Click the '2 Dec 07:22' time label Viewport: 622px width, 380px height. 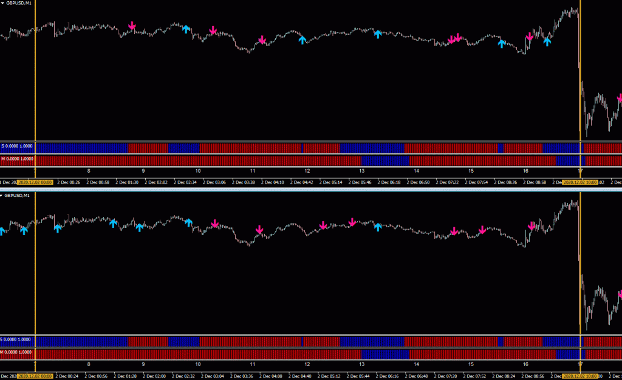(448, 182)
